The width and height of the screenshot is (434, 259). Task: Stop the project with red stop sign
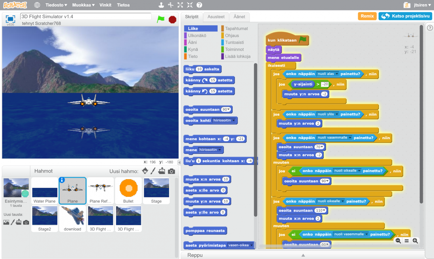coord(172,20)
